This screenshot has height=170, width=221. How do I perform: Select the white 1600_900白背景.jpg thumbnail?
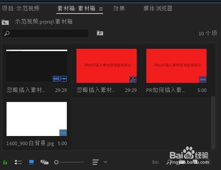pos(37,119)
